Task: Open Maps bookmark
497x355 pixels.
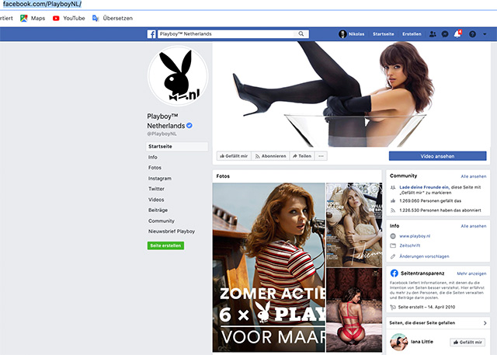Action: [x=33, y=18]
